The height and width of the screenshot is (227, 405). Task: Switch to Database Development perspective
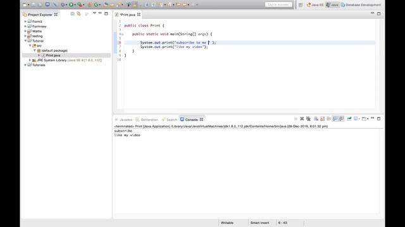pyautogui.click(x=361, y=5)
